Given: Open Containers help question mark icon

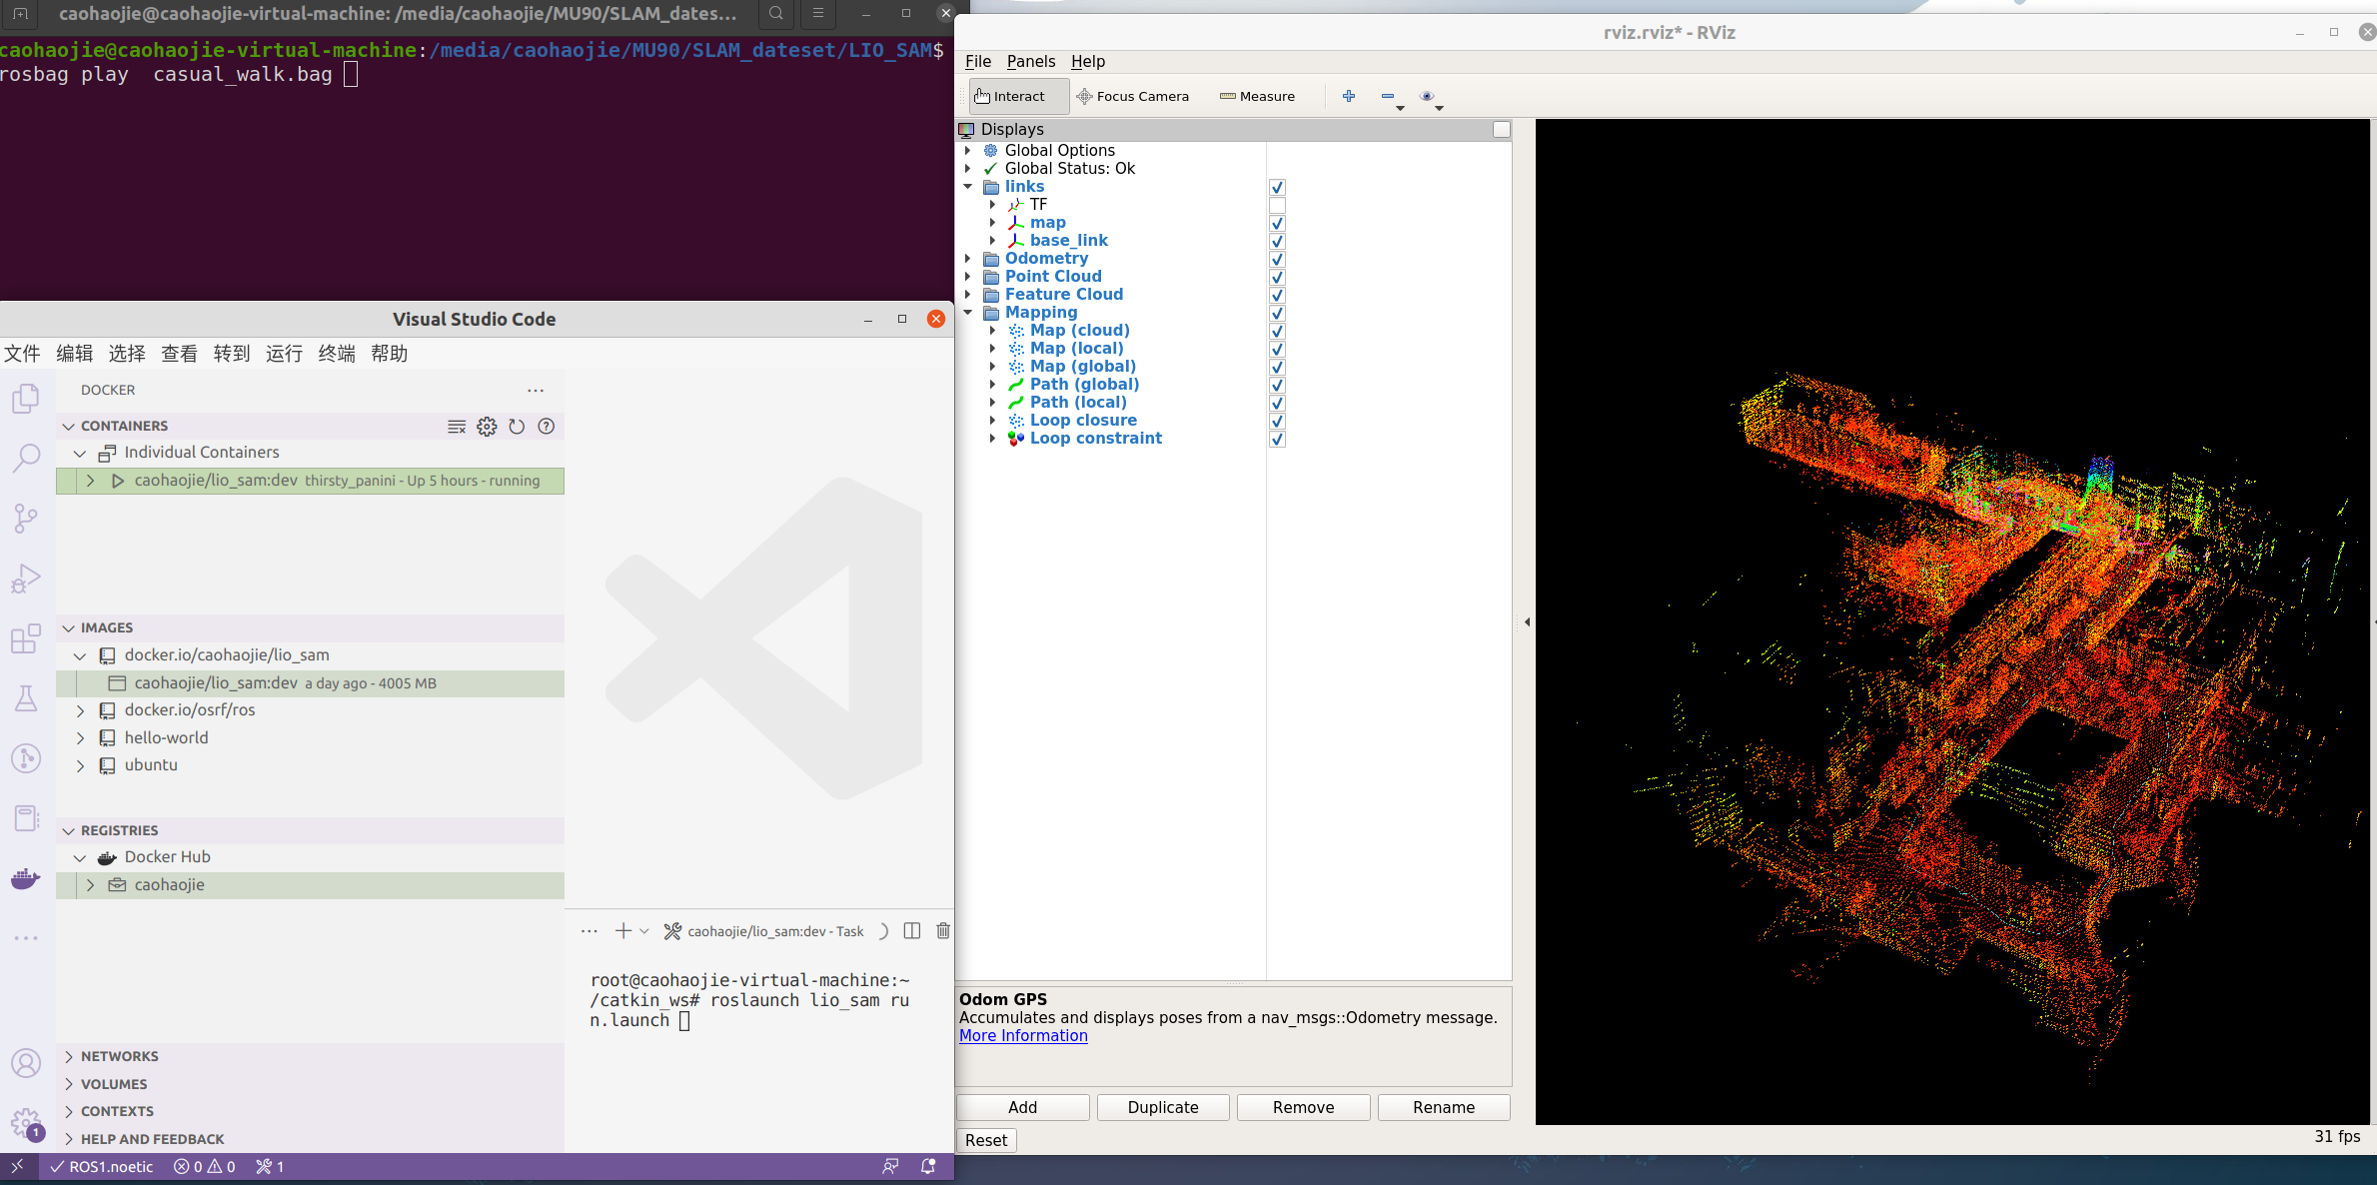Looking at the screenshot, I should (x=547, y=427).
